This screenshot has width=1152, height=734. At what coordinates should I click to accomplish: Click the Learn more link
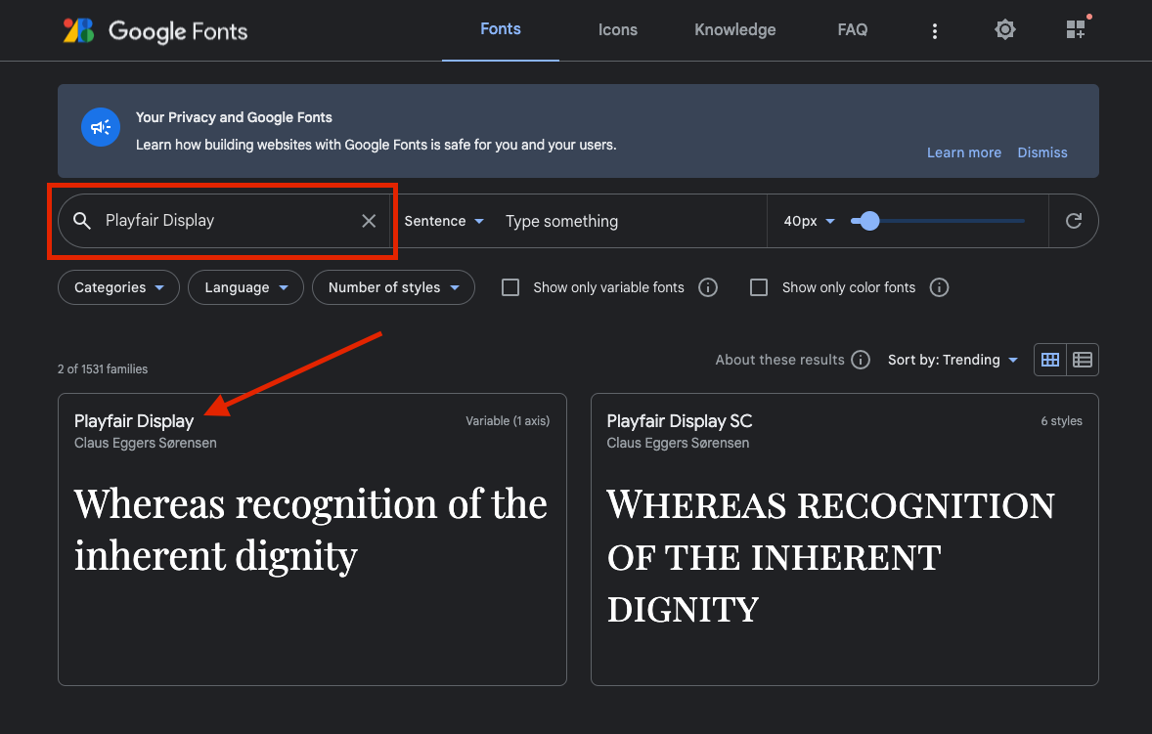point(964,152)
